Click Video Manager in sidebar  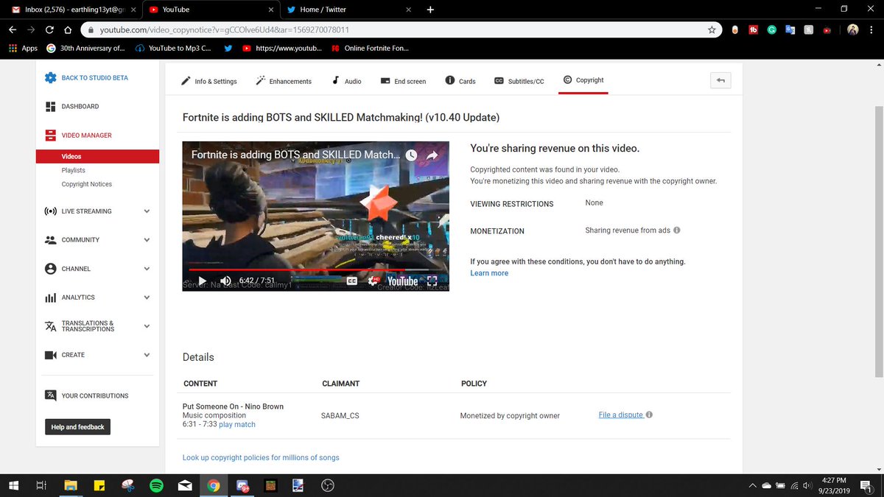point(78,135)
